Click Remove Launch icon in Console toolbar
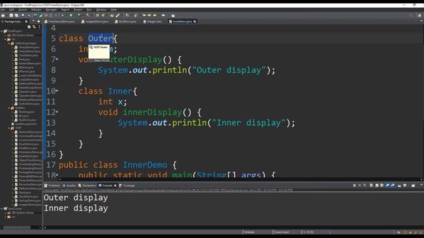The width and height of the screenshot is (424, 238). tap(360, 185)
